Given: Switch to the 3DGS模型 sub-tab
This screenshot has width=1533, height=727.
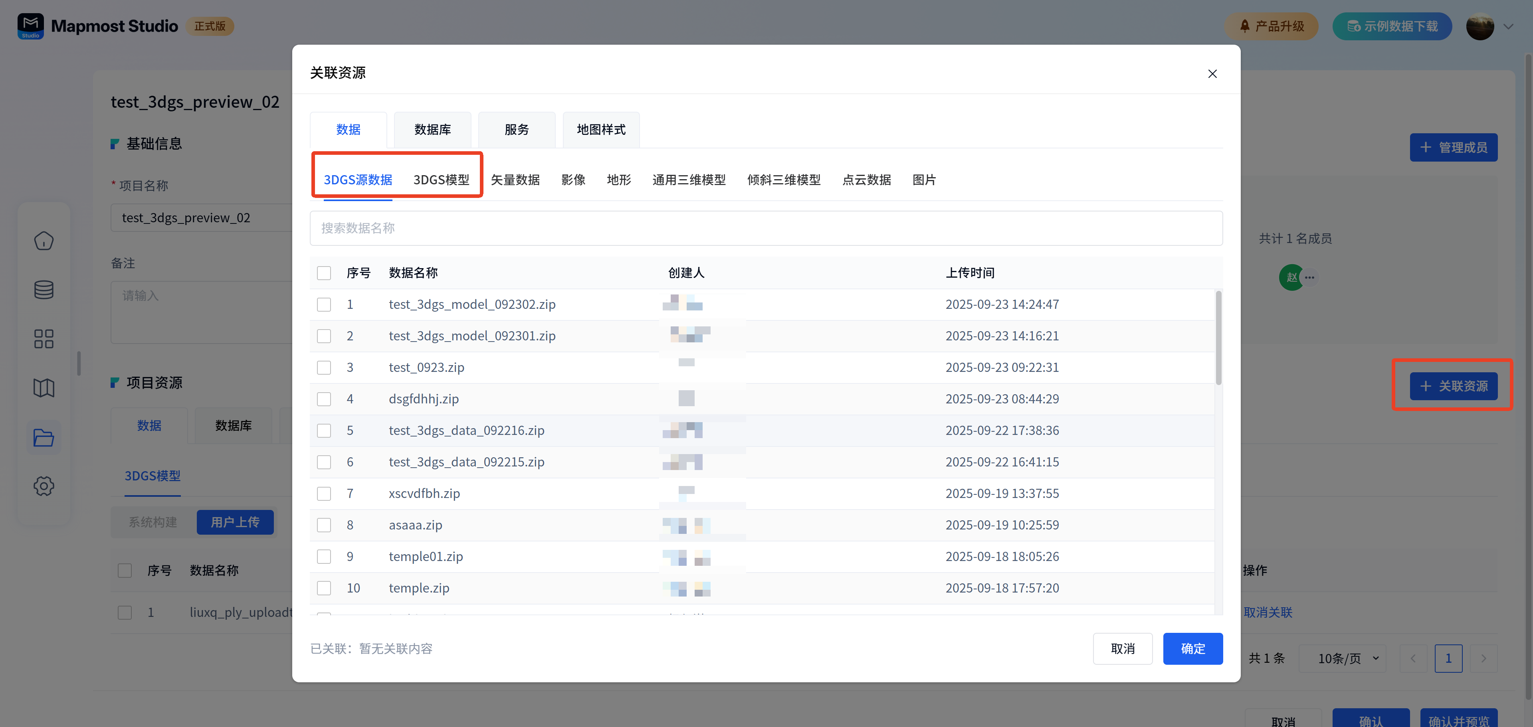Looking at the screenshot, I should (x=441, y=180).
